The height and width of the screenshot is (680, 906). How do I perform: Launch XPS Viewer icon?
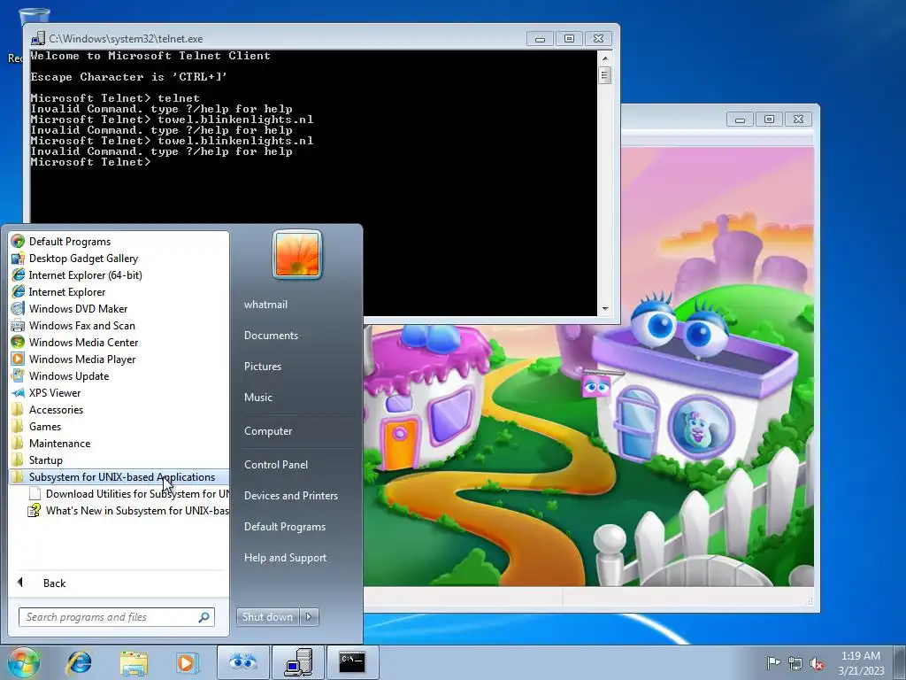coord(18,392)
